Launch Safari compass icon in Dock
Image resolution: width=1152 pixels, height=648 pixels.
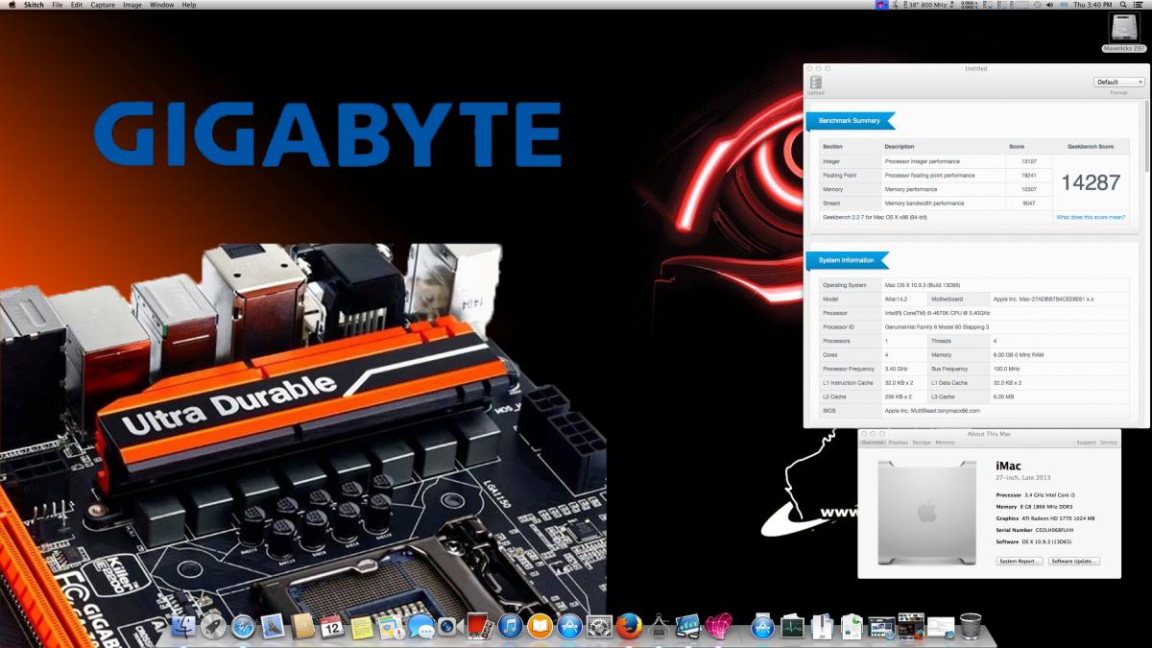(243, 627)
